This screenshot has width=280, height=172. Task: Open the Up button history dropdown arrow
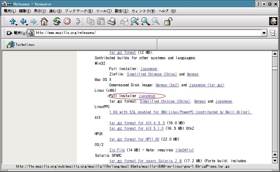(x=16, y=25)
